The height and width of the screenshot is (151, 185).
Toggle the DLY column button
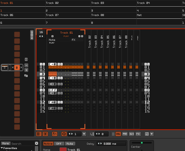(132, 134)
